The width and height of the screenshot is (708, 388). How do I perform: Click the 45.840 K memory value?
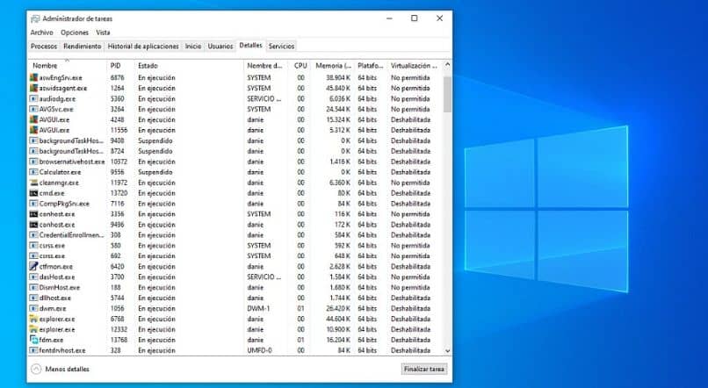point(338,88)
